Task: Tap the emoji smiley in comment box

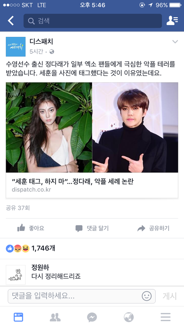Action: click(x=146, y=296)
